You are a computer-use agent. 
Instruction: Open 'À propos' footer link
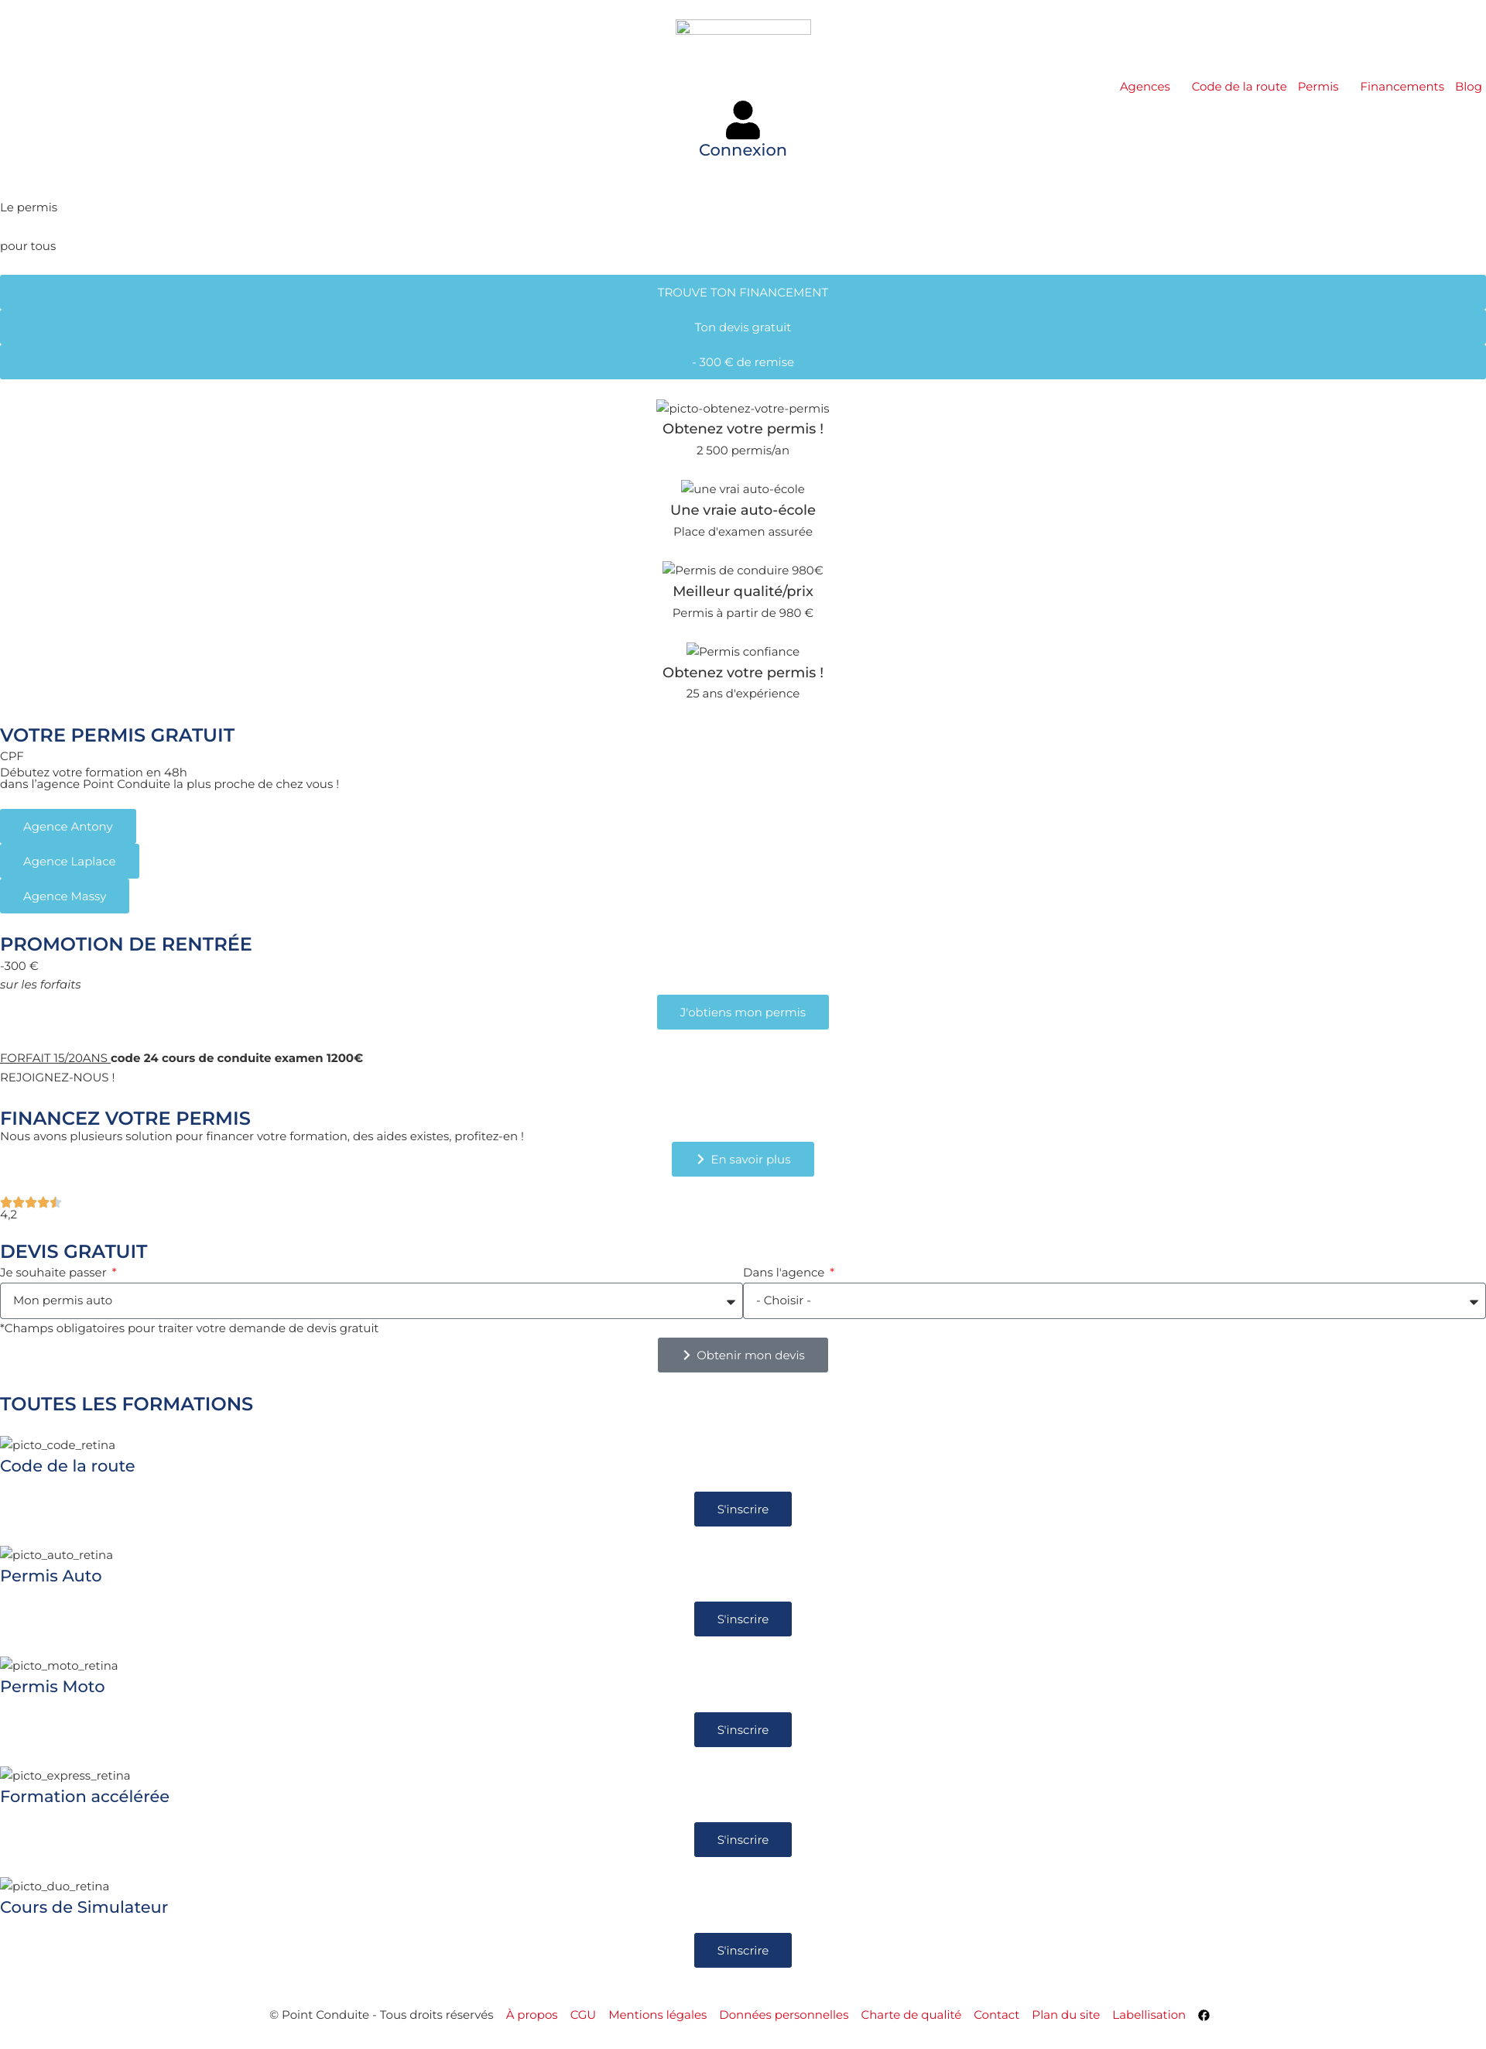point(531,2015)
